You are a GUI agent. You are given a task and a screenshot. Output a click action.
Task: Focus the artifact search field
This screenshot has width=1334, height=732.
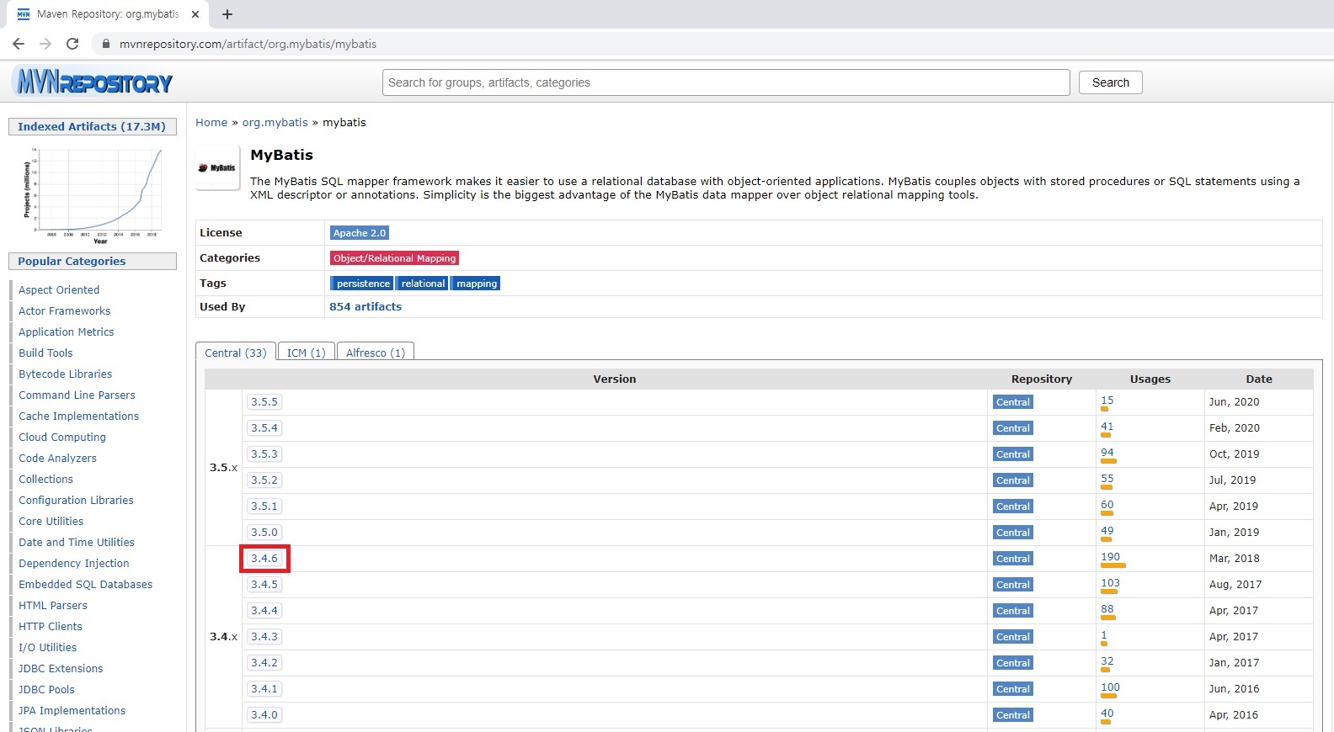pyautogui.click(x=726, y=82)
